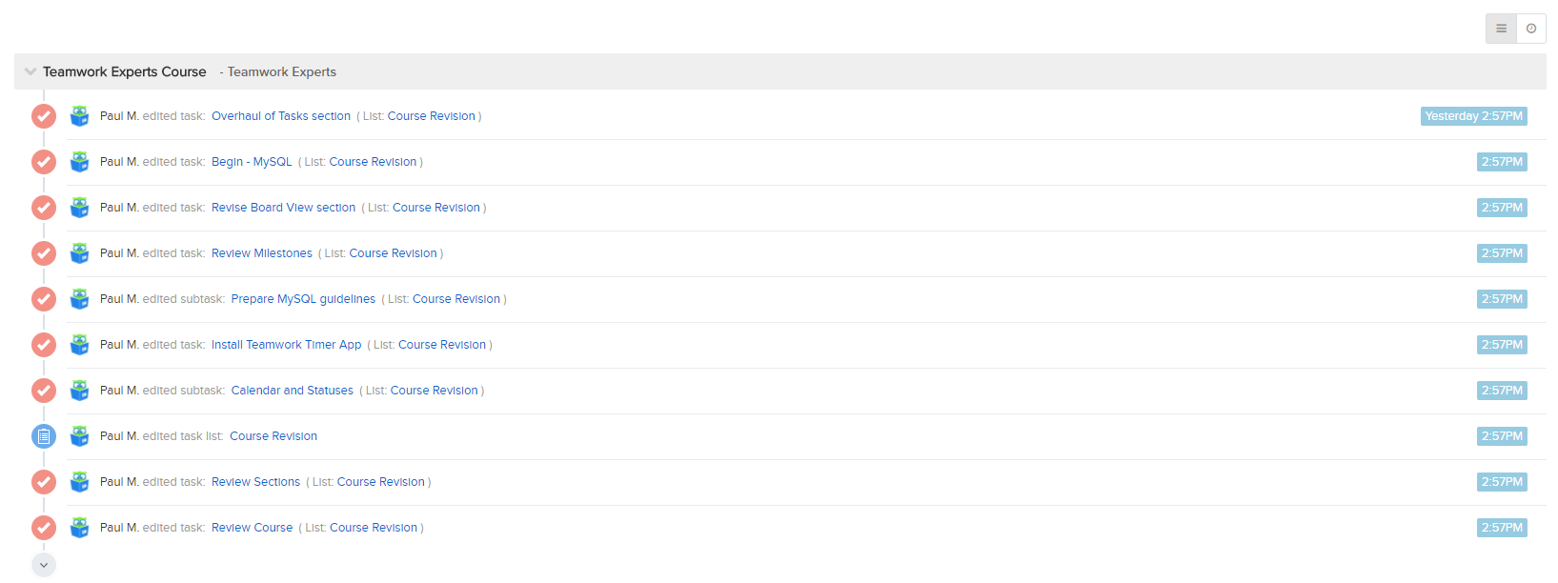Click Paul M. name in edited task list row

point(119,436)
